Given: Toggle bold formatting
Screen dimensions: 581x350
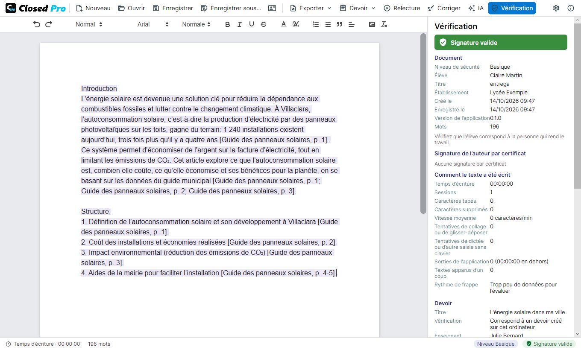Looking at the screenshot, I should 227,24.
